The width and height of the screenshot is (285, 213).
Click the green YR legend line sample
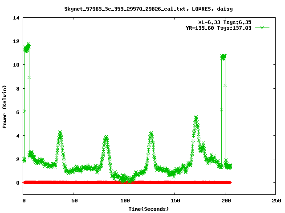point(262,28)
